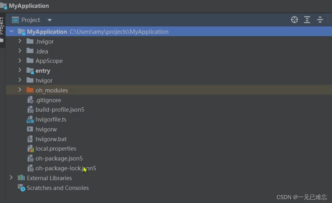Click the Project view window icon
The height and width of the screenshot is (203, 332).
click(16, 20)
